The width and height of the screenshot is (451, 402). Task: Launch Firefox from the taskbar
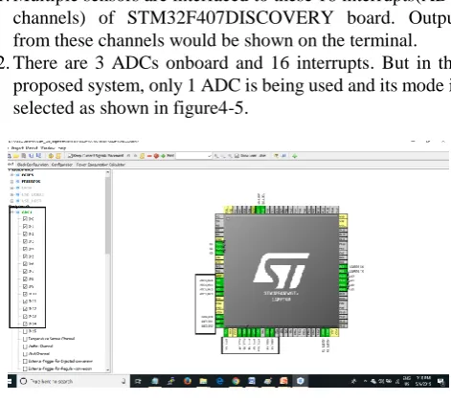pos(188,381)
